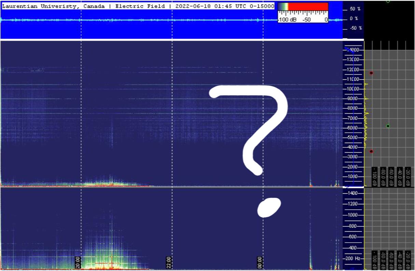Click the 9000 frequency axis label

point(353,99)
